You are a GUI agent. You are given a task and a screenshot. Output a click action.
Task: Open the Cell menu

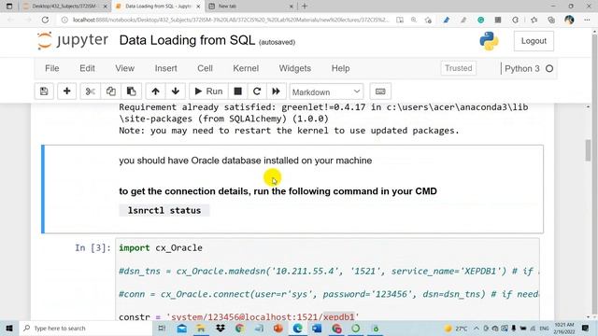205,68
